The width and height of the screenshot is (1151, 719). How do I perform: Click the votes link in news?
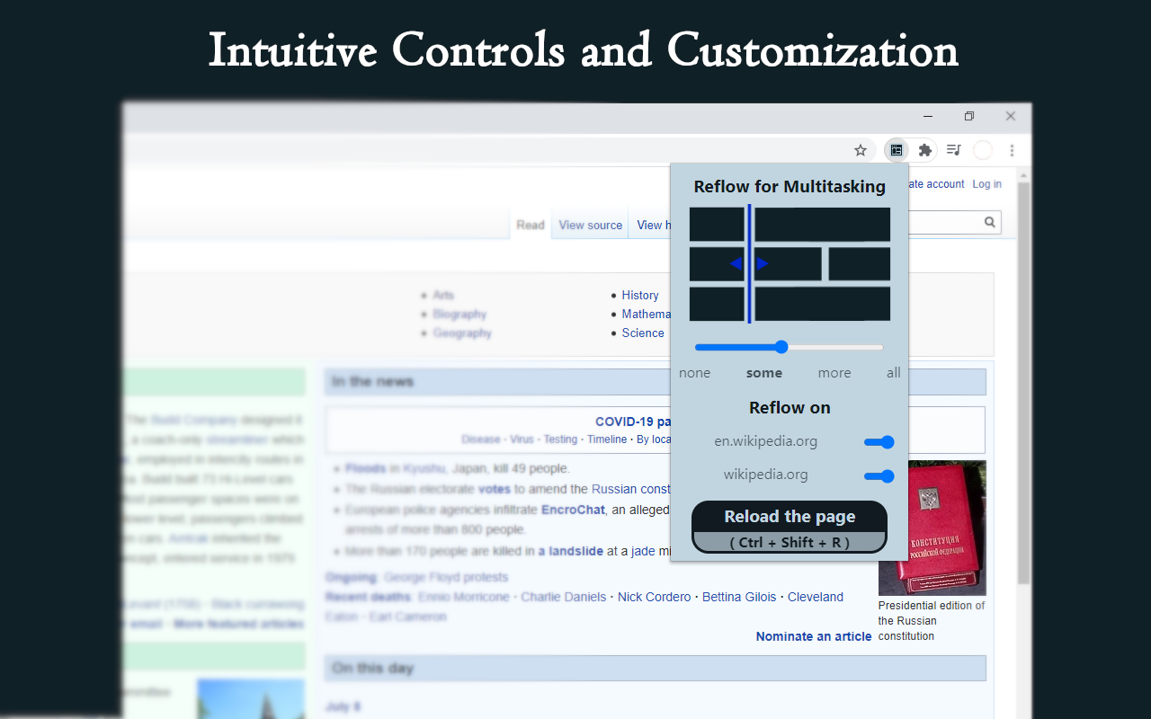click(495, 489)
